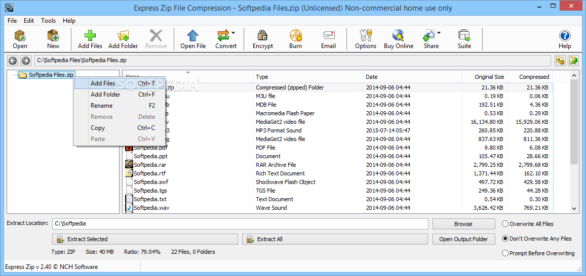Choose Rename in context menu
This screenshot has width=586, height=276.
(x=120, y=106)
